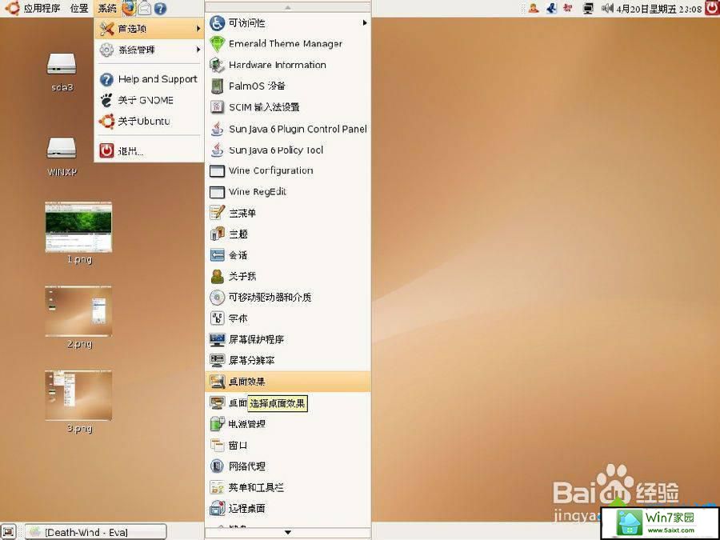Expand the 系统管理 submenu
This screenshot has height=540, width=720.
point(150,50)
